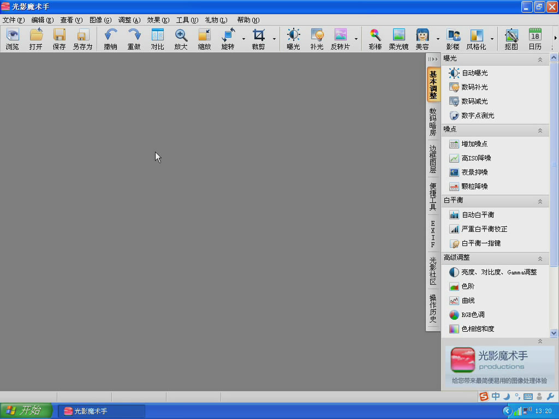The image size is (559, 419).
Task: Open the 日历 (Calendar) tool
Action: coord(535,39)
